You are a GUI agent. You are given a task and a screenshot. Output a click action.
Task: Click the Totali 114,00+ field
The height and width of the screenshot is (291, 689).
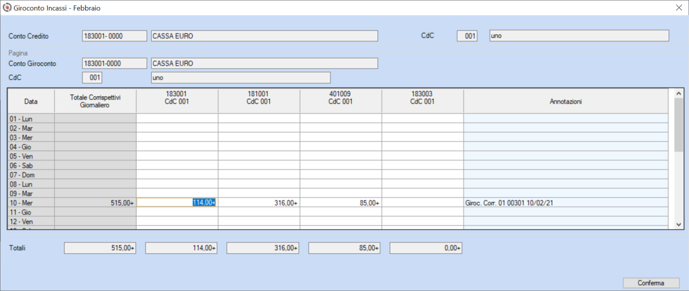coord(181,248)
